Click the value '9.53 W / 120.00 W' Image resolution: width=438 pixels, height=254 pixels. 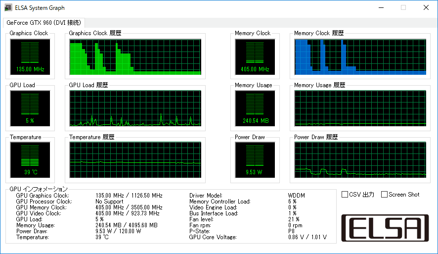click(x=118, y=231)
